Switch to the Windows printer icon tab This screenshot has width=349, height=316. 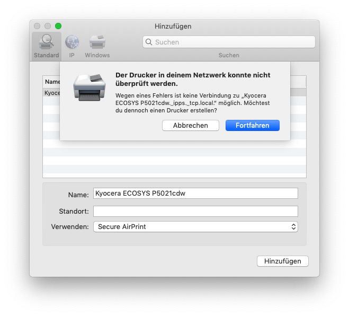coord(97,42)
